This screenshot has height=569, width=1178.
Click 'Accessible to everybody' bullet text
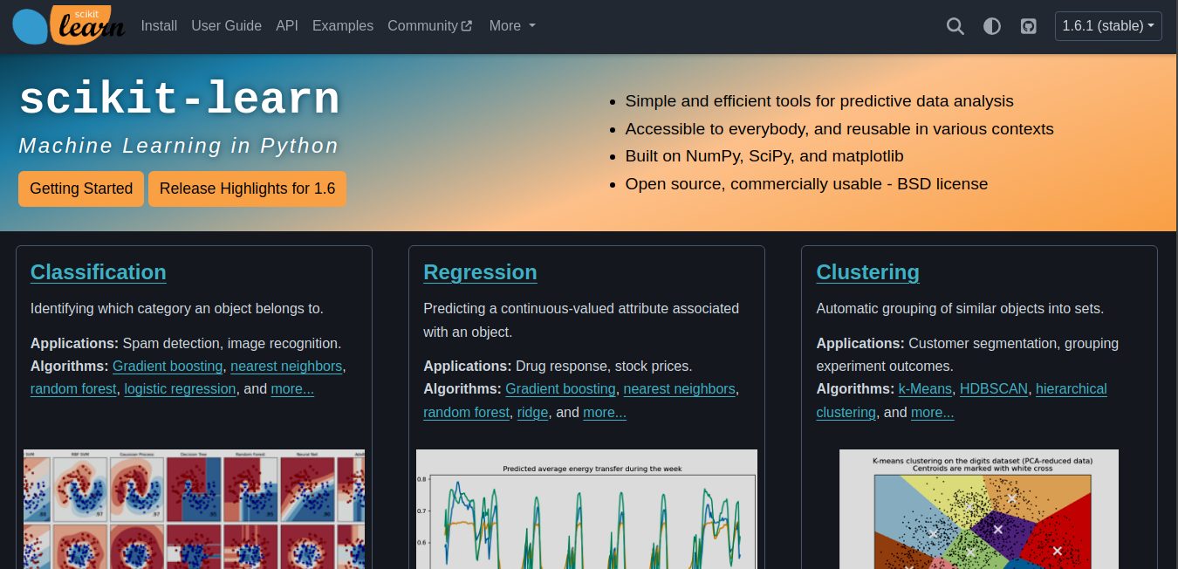click(x=839, y=128)
